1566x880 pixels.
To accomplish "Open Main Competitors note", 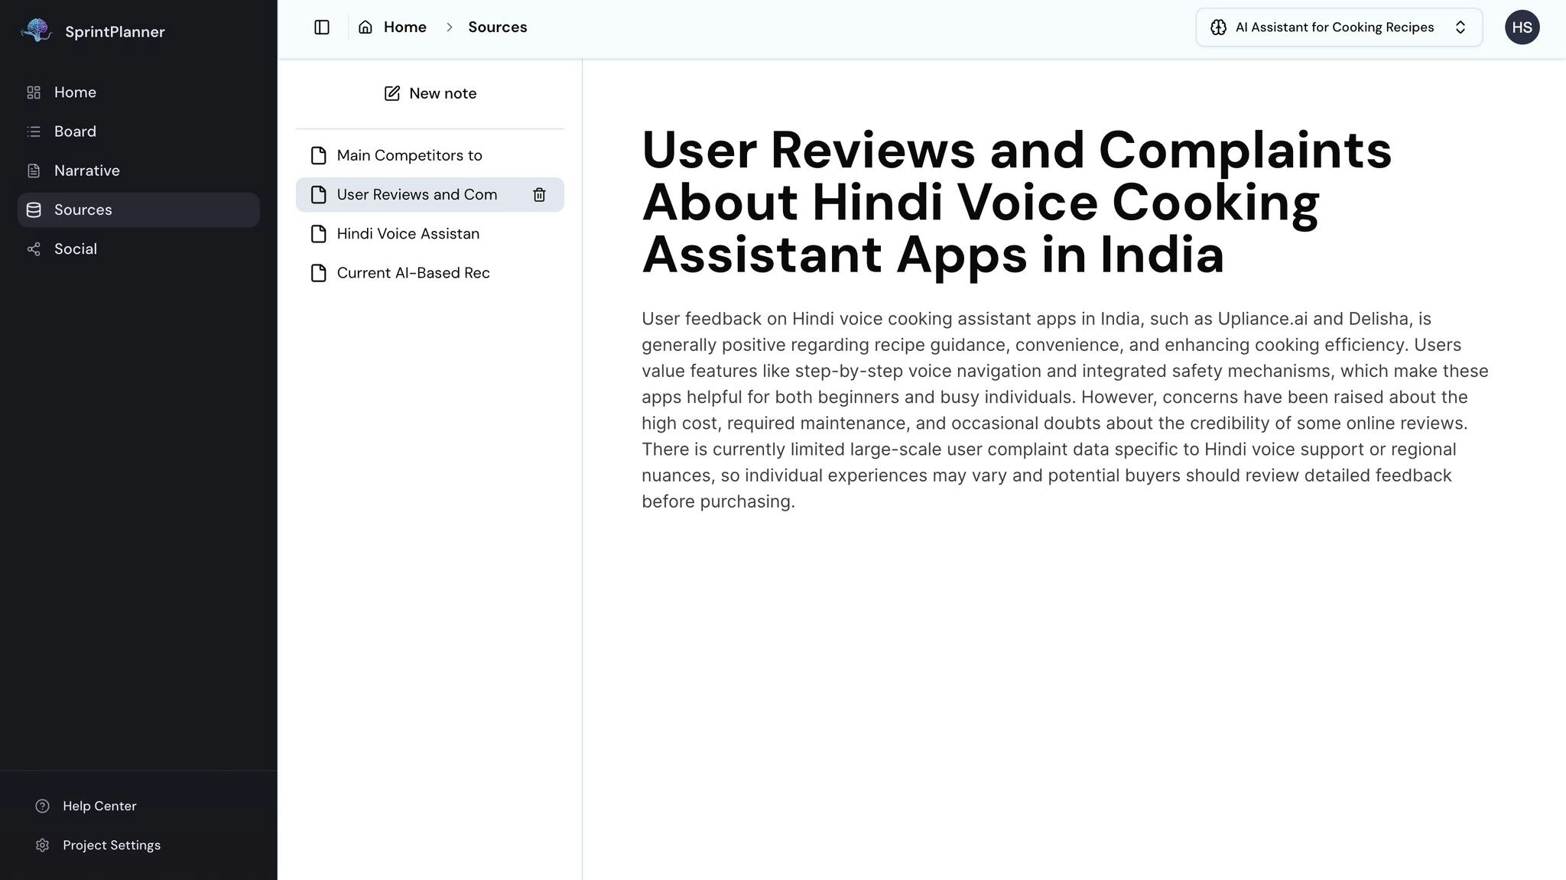I will 409,156.
